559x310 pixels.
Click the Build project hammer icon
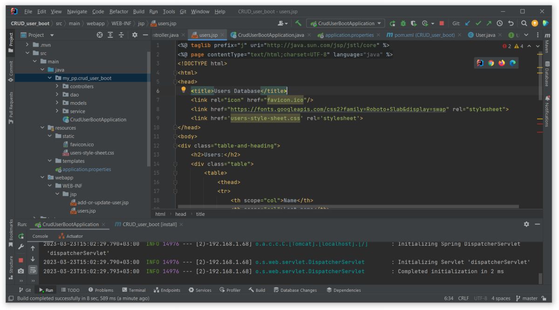pyautogui.click(x=298, y=23)
